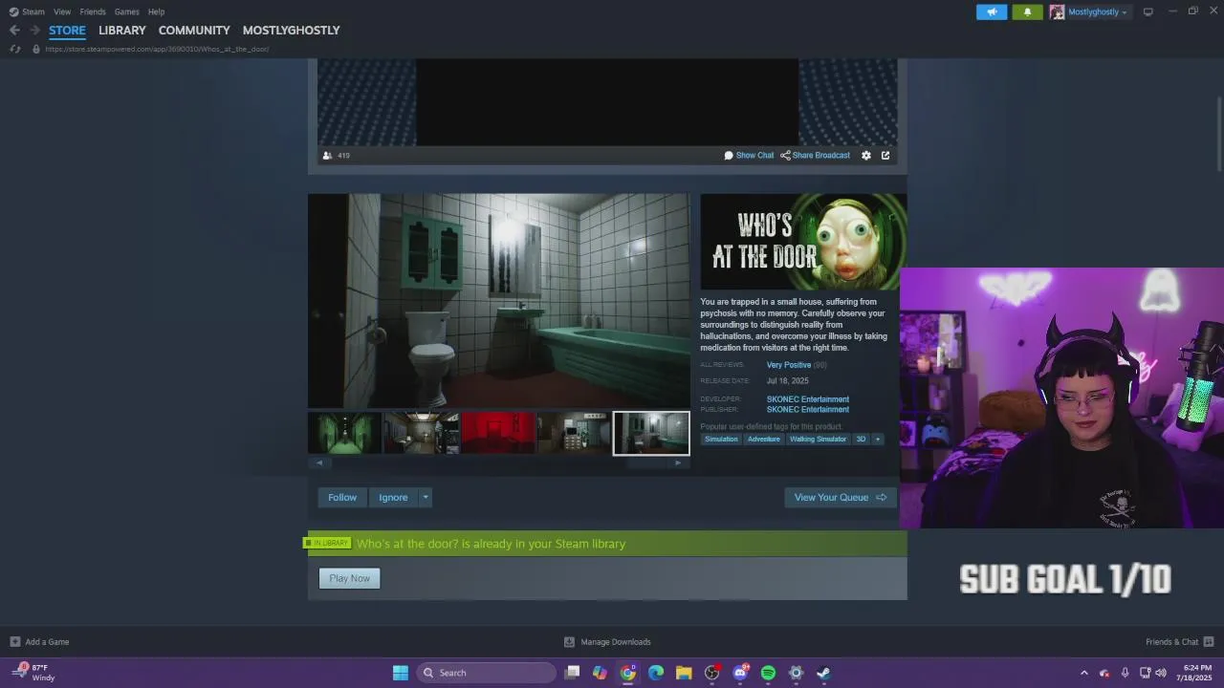This screenshot has width=1224, height=688.
Task: Switch to the LIBRARY tab
Action: coord(122,31)
